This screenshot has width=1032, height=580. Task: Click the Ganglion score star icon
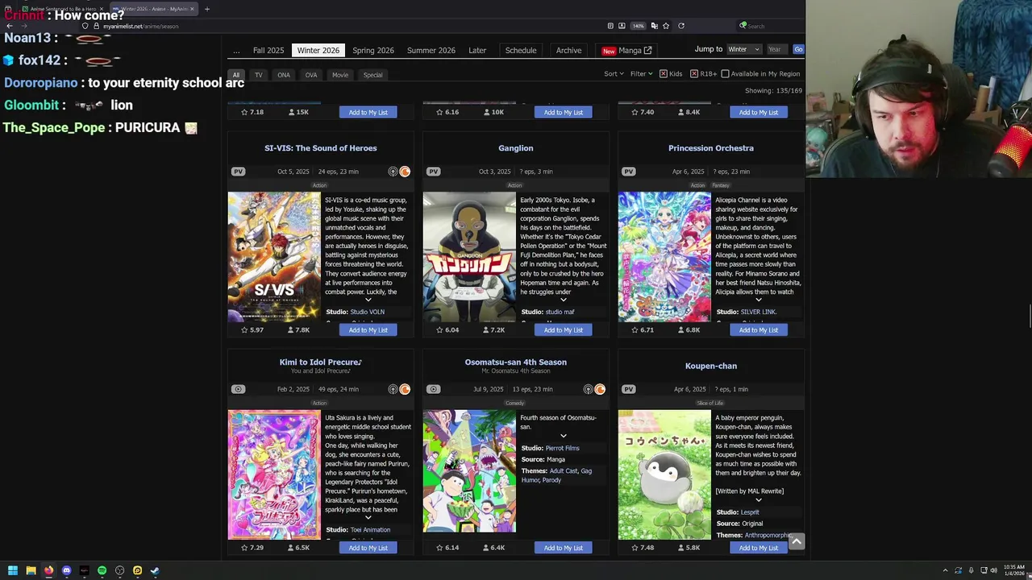[x=439, y=330]
